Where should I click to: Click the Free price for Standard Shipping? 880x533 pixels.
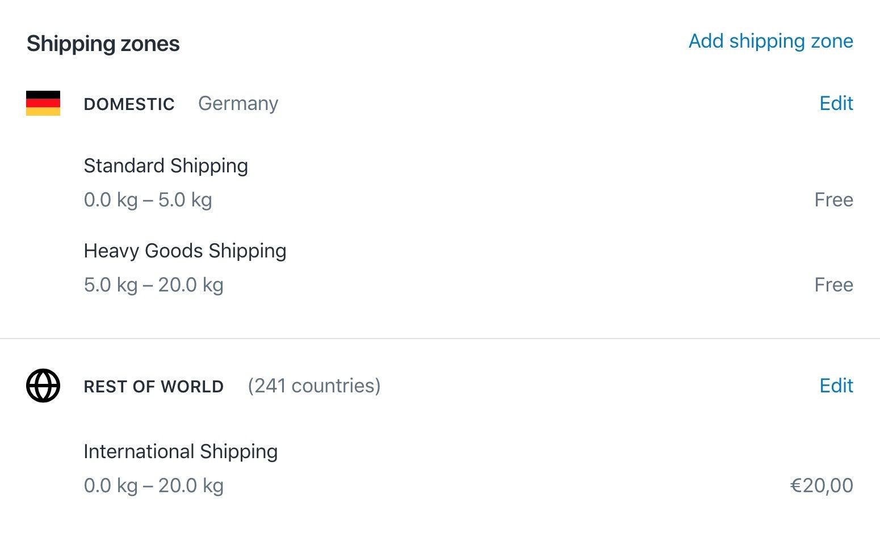click(x=833, y=200)
